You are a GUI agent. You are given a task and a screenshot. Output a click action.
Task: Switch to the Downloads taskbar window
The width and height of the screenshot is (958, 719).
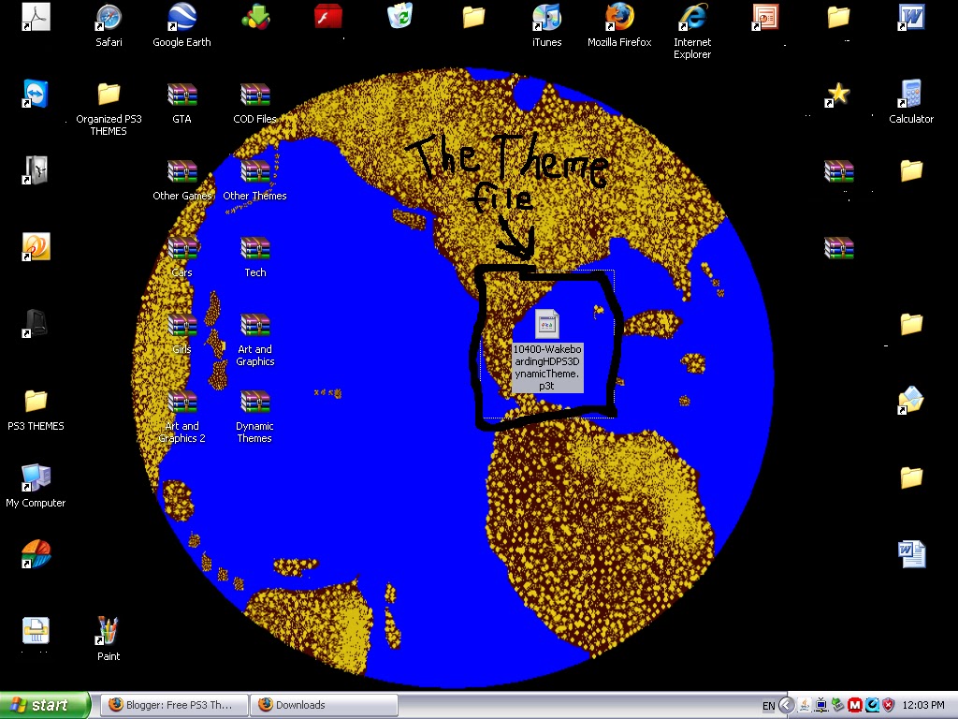[x=324, y=705]
